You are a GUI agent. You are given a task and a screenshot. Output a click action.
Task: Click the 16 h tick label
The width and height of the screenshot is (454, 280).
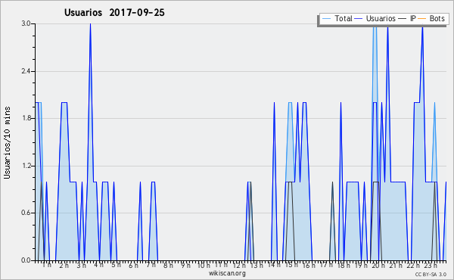tap(309, 265)
